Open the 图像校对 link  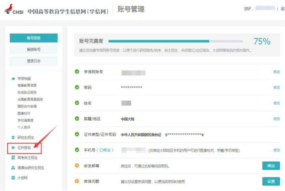pyautogui.click(x=24, y=114)
